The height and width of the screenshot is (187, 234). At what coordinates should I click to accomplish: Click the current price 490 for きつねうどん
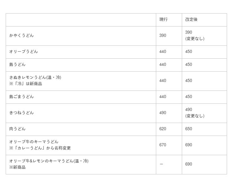pyautogui.click(x=163, y=113)
